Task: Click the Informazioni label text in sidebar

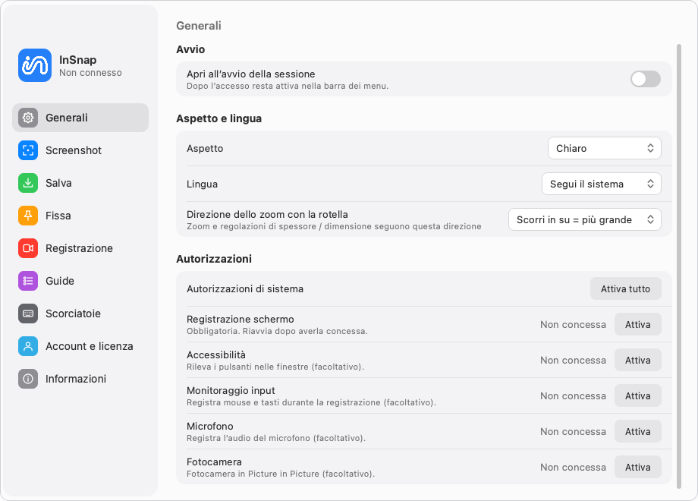Action: pos(76,379)
